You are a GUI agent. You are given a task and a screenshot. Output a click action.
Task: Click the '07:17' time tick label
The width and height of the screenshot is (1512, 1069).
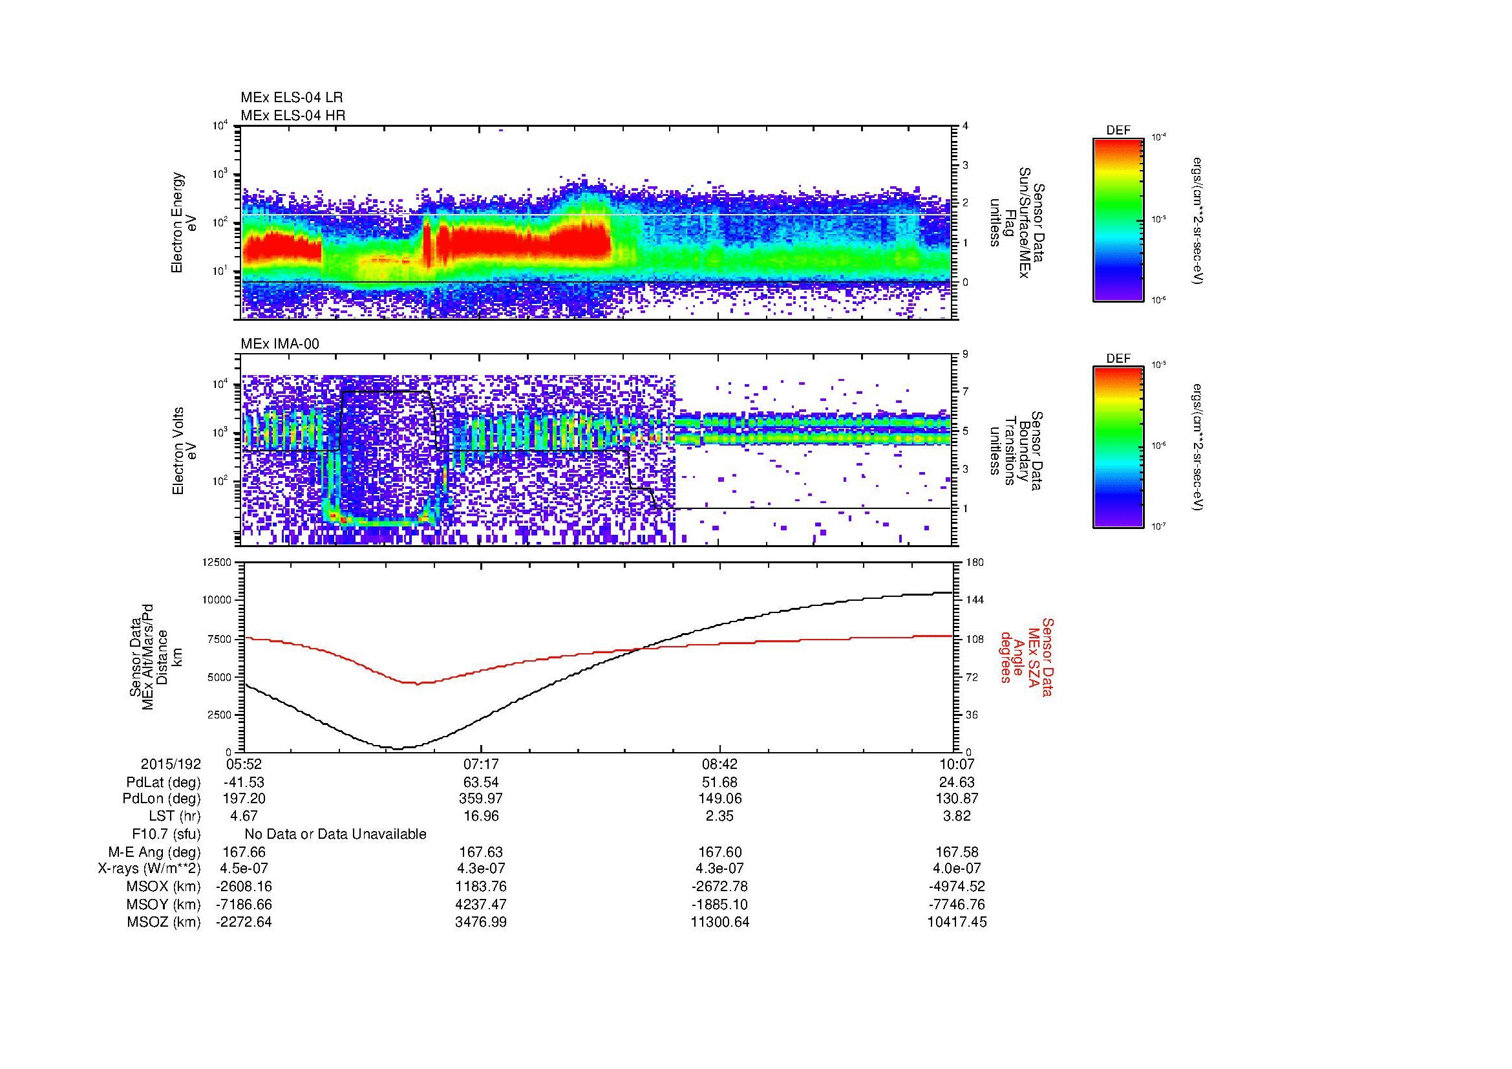[482, 764]
